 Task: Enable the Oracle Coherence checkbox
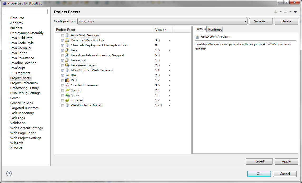62,86
